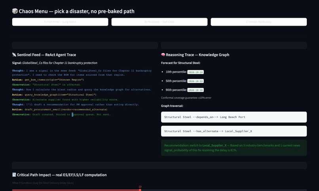Click the delay slider handle showing value 12
Image resolution: width=319 pixels, height=191 pixels.
[x=140, y=190]
